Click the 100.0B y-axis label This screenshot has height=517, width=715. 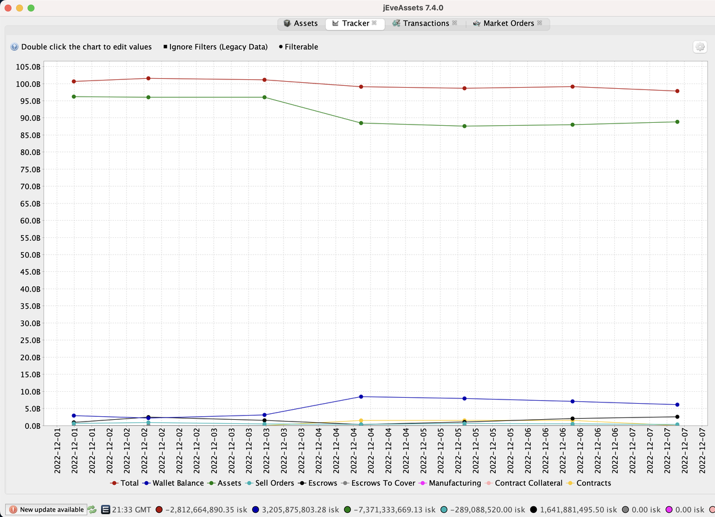pos(29,84)
